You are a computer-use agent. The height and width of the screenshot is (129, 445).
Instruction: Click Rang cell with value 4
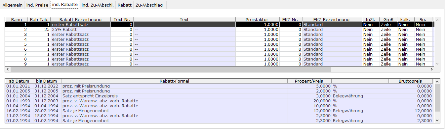(16, 39)
